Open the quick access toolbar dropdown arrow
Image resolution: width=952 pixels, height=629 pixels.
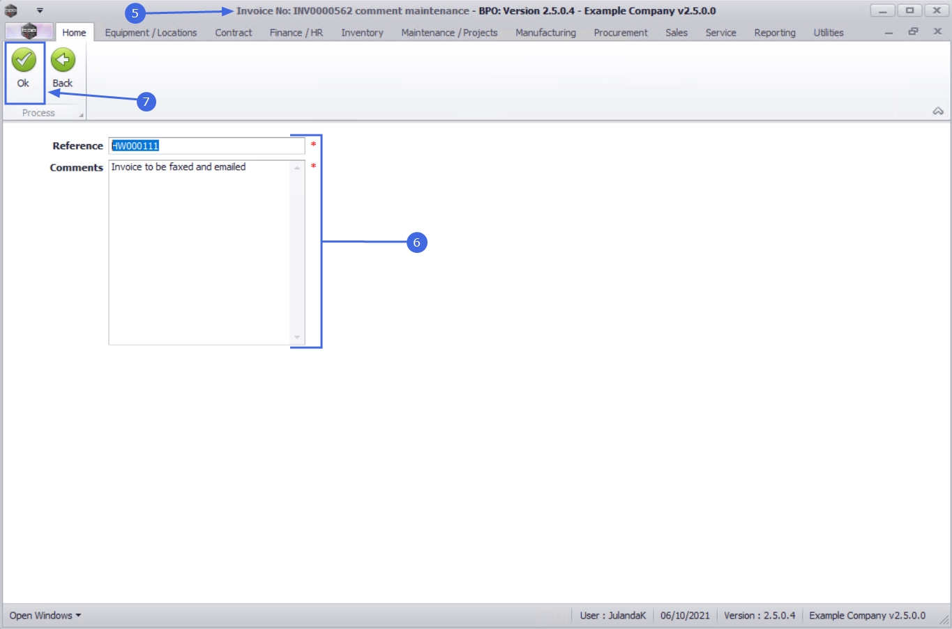(40, 10)
